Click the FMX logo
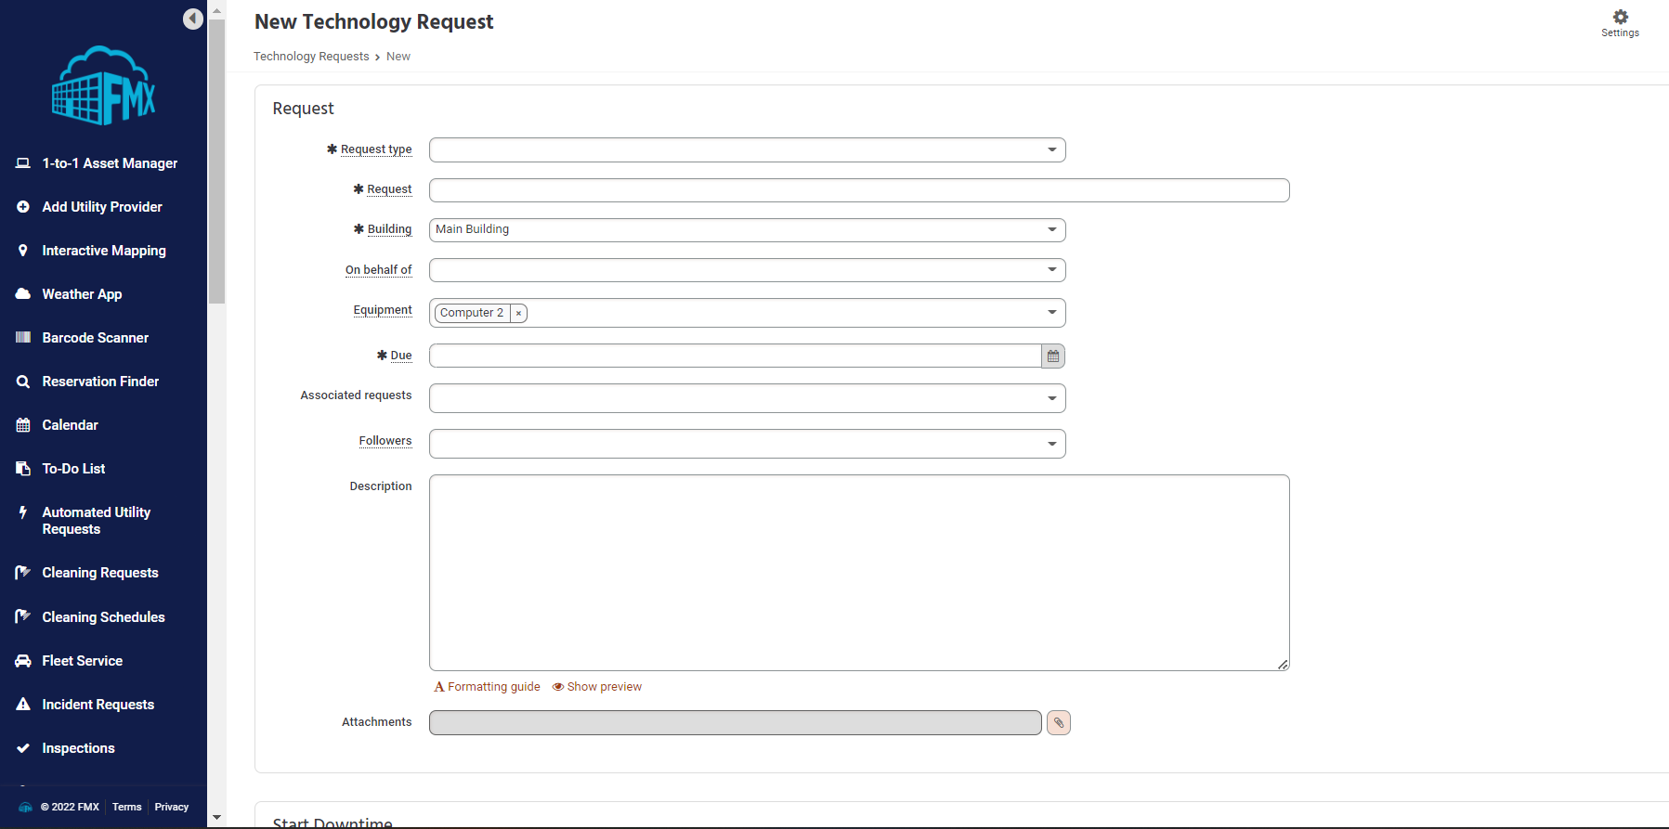This screenshot has height=829, width=1669. click(x=103, y=86)
